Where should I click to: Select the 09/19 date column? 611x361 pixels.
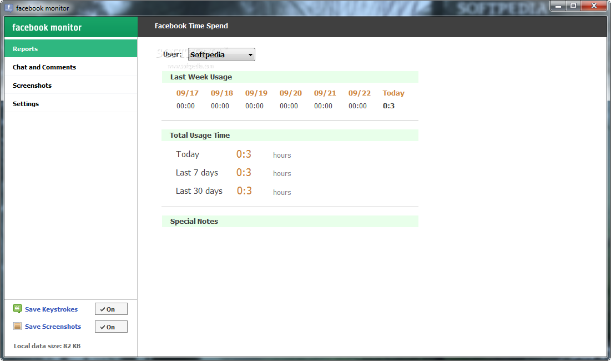tap(256, 93)
